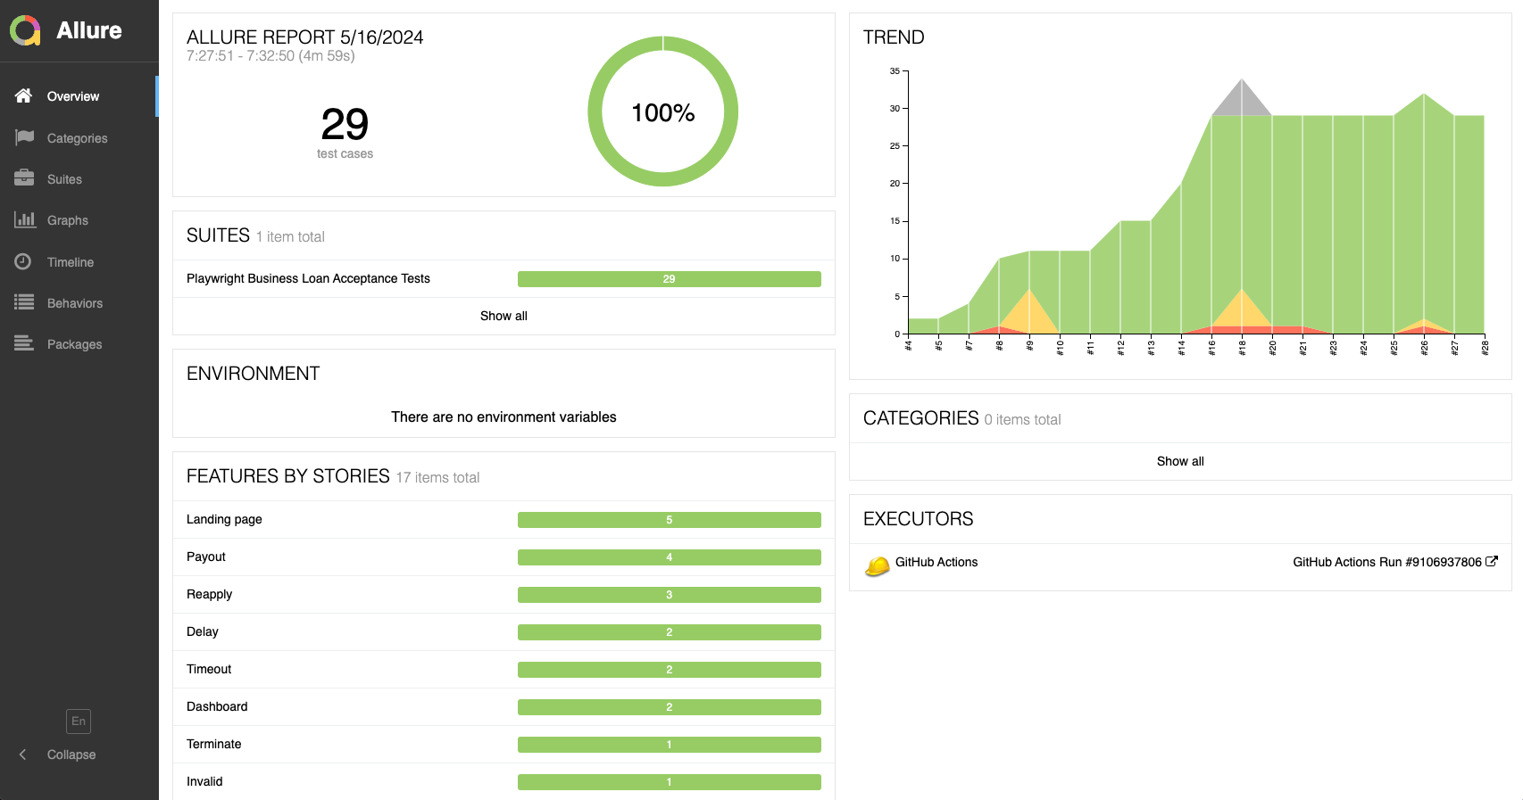Go to the Packages section
The height and width of the screenshot is (800, 1523).
point(79,344)
